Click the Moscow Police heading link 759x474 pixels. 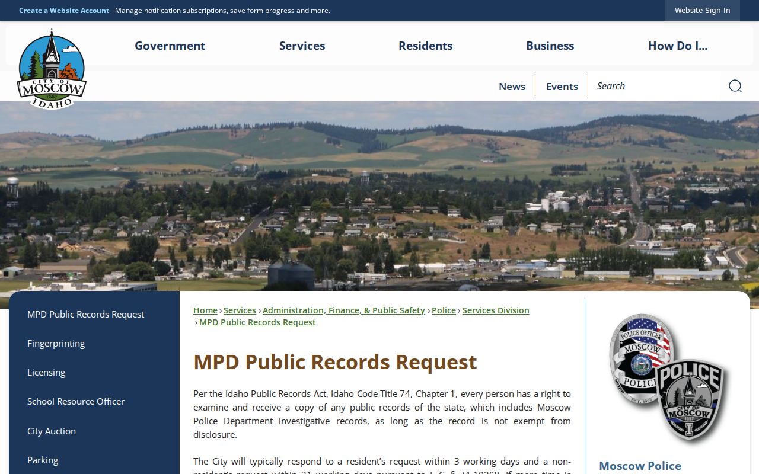[x=640, y=466]
